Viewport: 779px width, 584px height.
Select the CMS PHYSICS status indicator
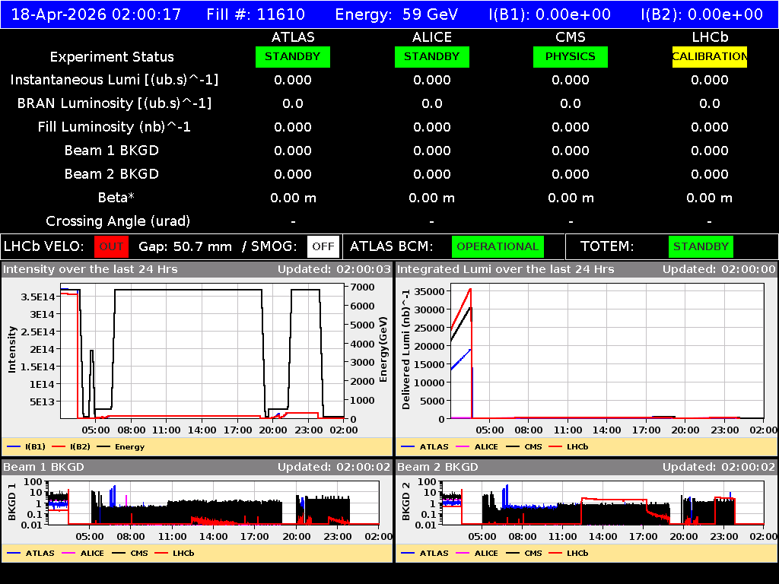571,56
